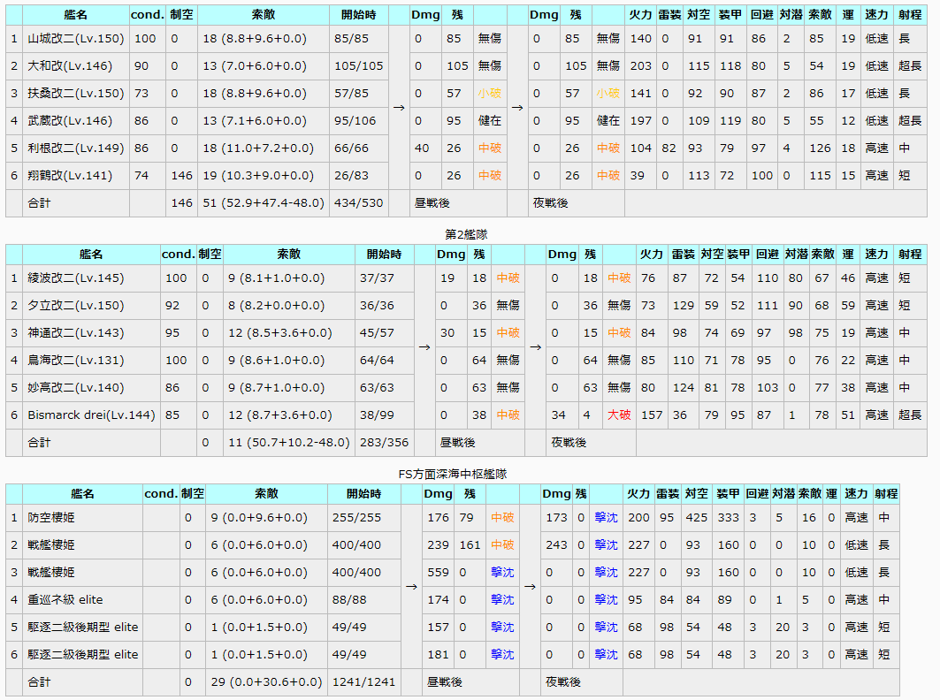Select starting HP 255/255
The width and height of the screenshot is (940, 700).
(356, 518)
